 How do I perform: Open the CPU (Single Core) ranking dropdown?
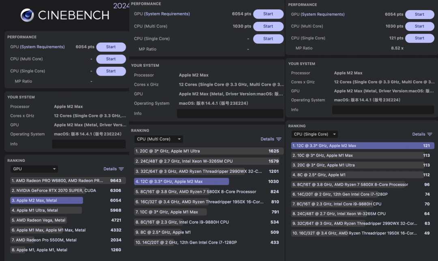coord(315,134)
